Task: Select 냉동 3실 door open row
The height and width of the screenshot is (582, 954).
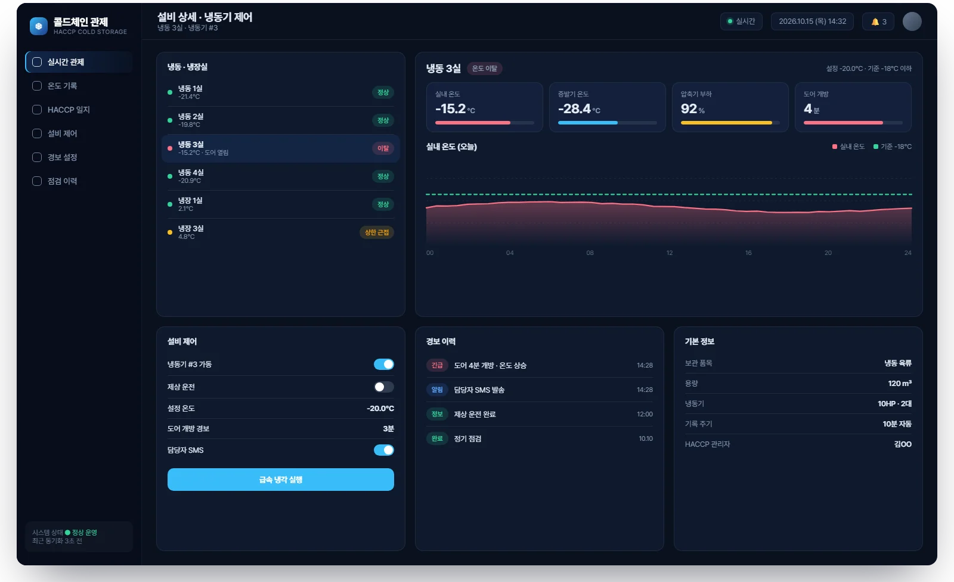Action: 281,148
